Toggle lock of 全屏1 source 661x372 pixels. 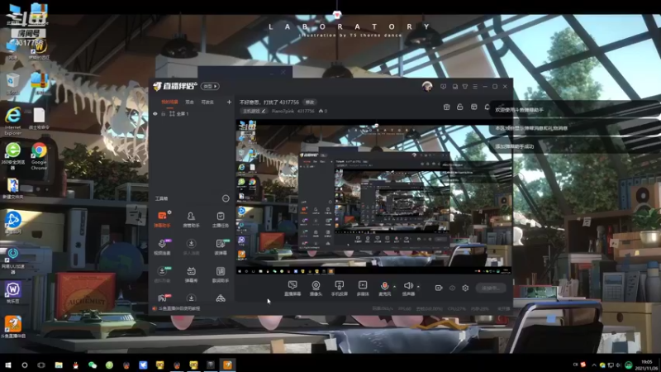point(163,114)
